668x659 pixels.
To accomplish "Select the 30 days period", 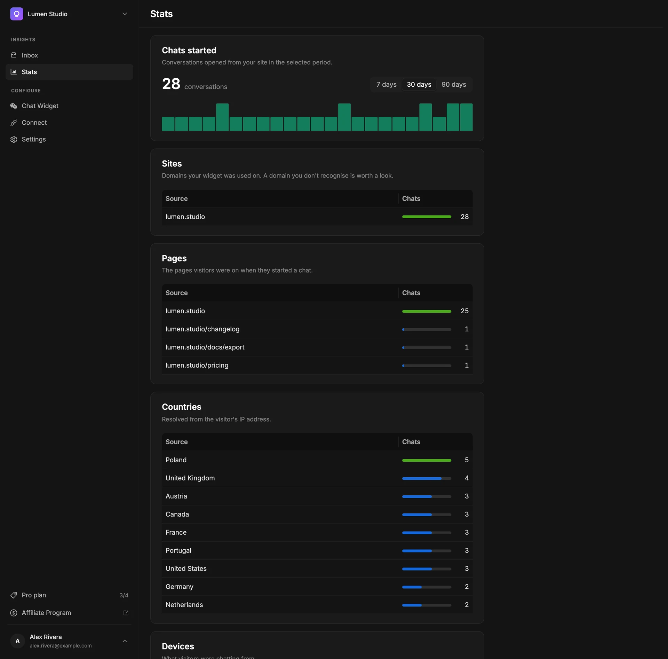I will point(419,85).
